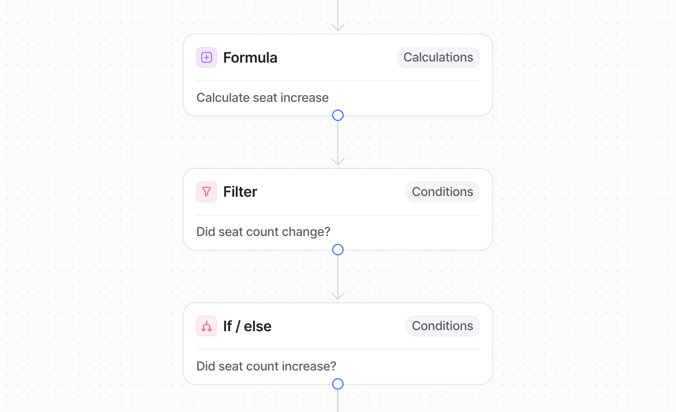
Task: Click the Conditions badge on Filter node
Action: coord(442,192)
